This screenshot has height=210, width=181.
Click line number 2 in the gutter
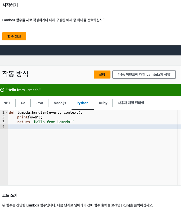(x=4, y=117)
